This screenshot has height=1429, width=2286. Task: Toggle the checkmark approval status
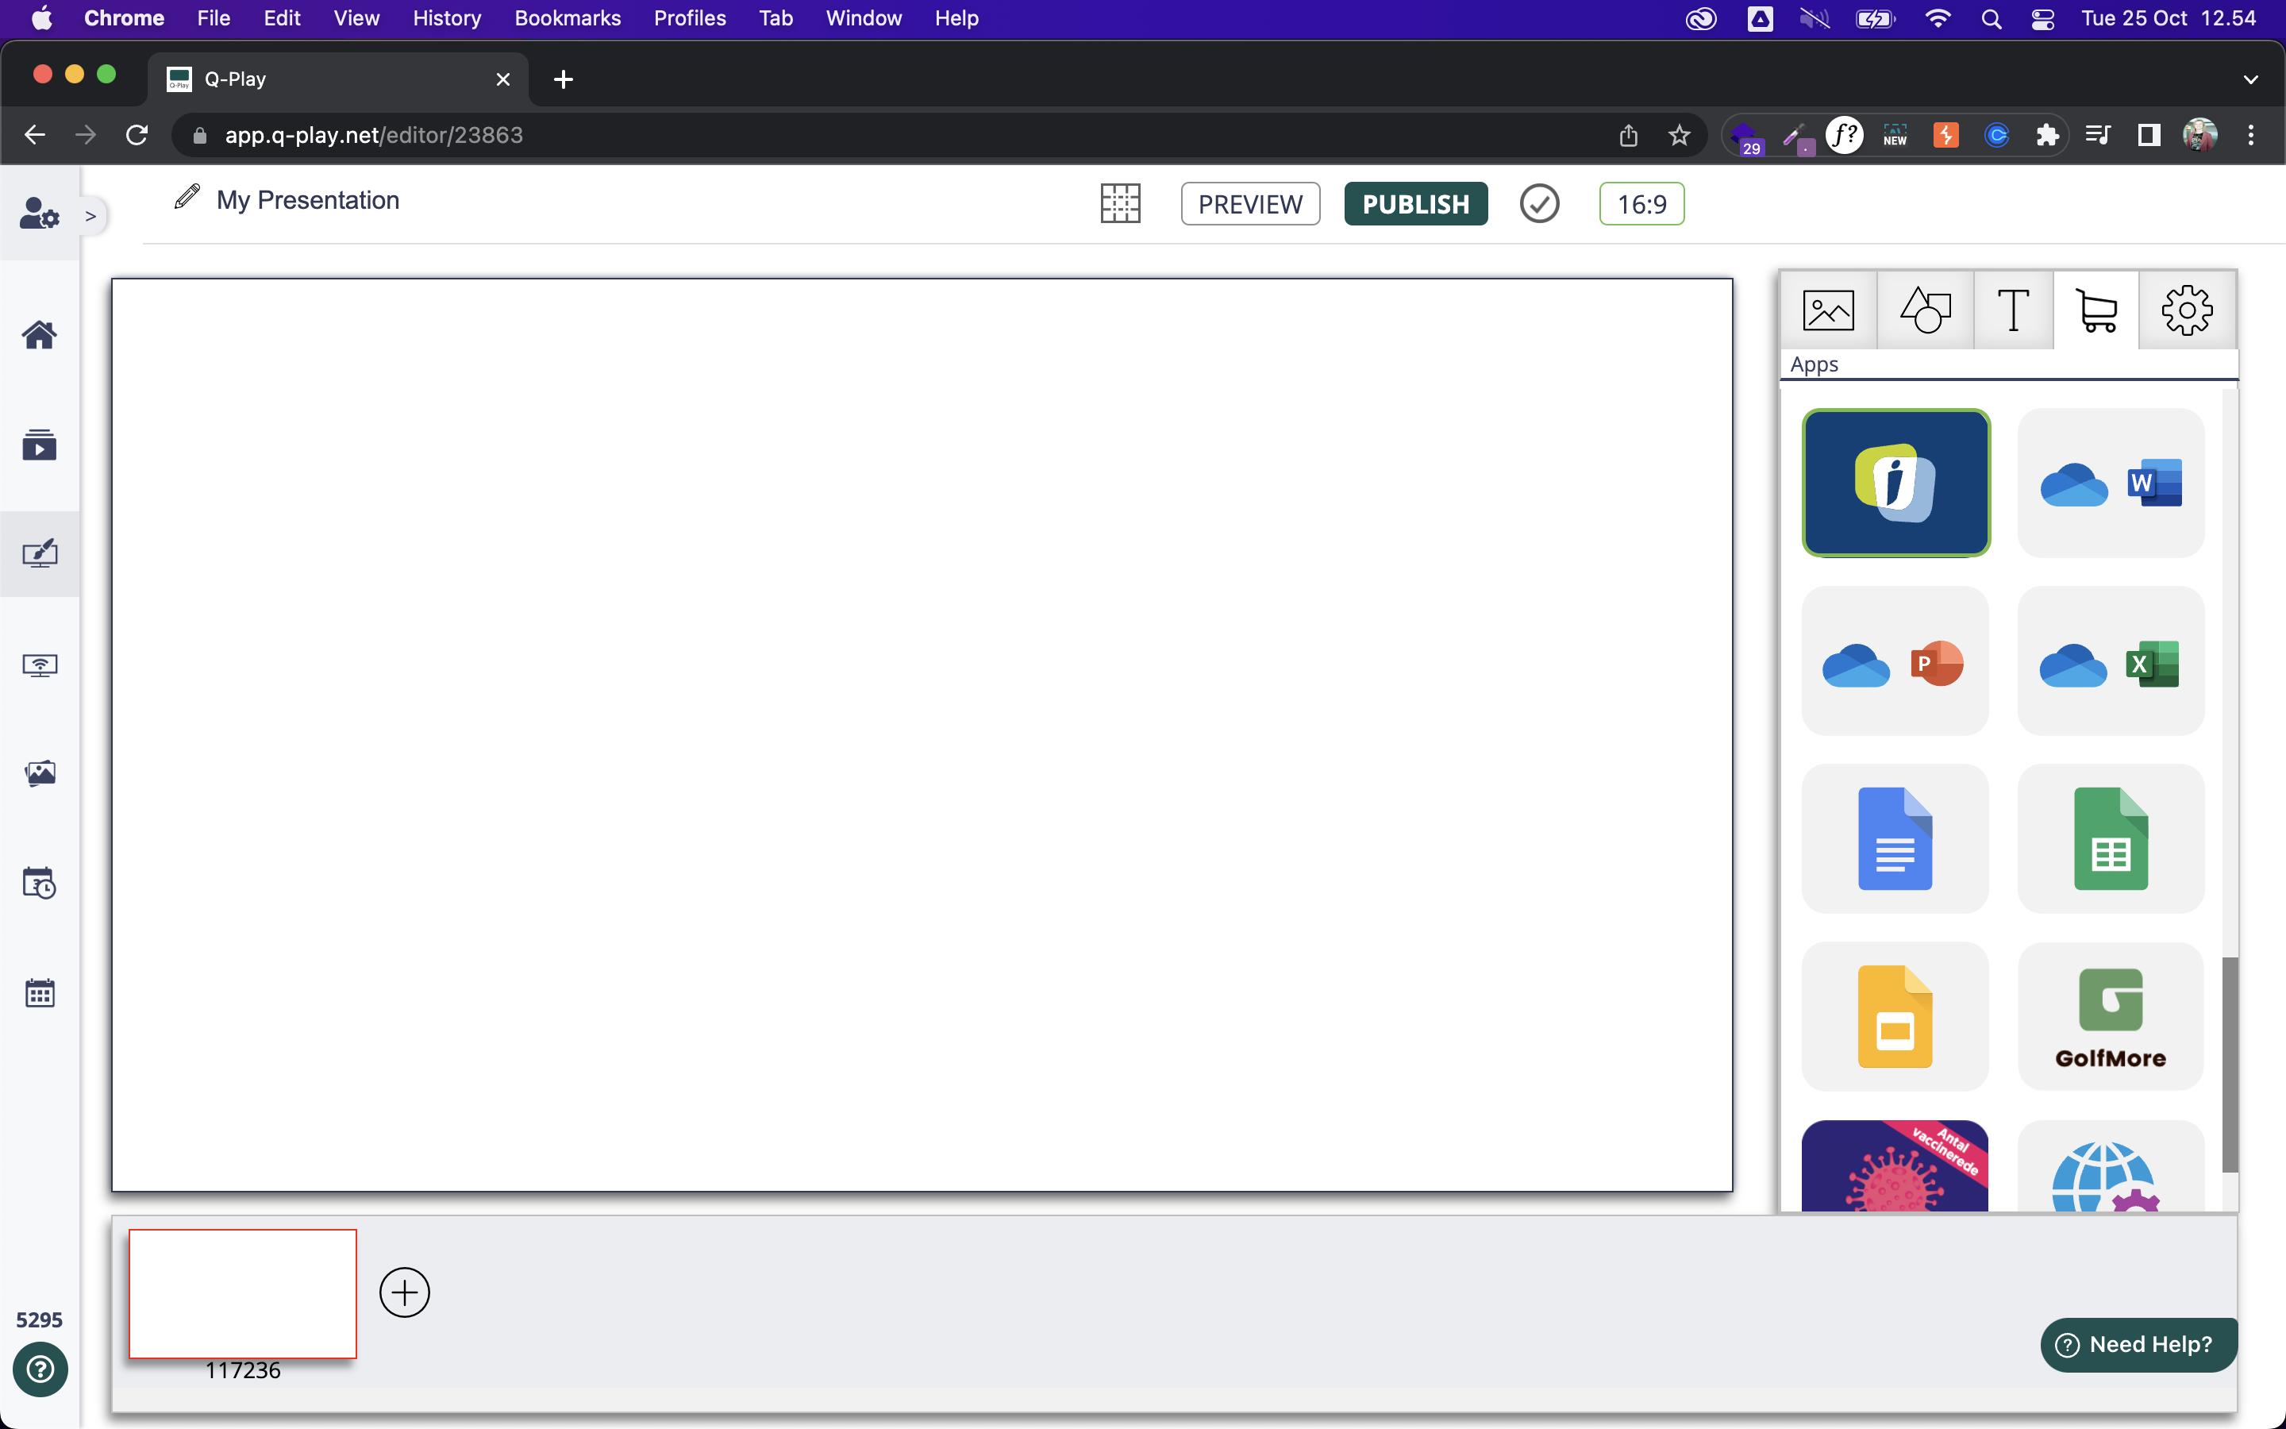(x=1537, y=202)
